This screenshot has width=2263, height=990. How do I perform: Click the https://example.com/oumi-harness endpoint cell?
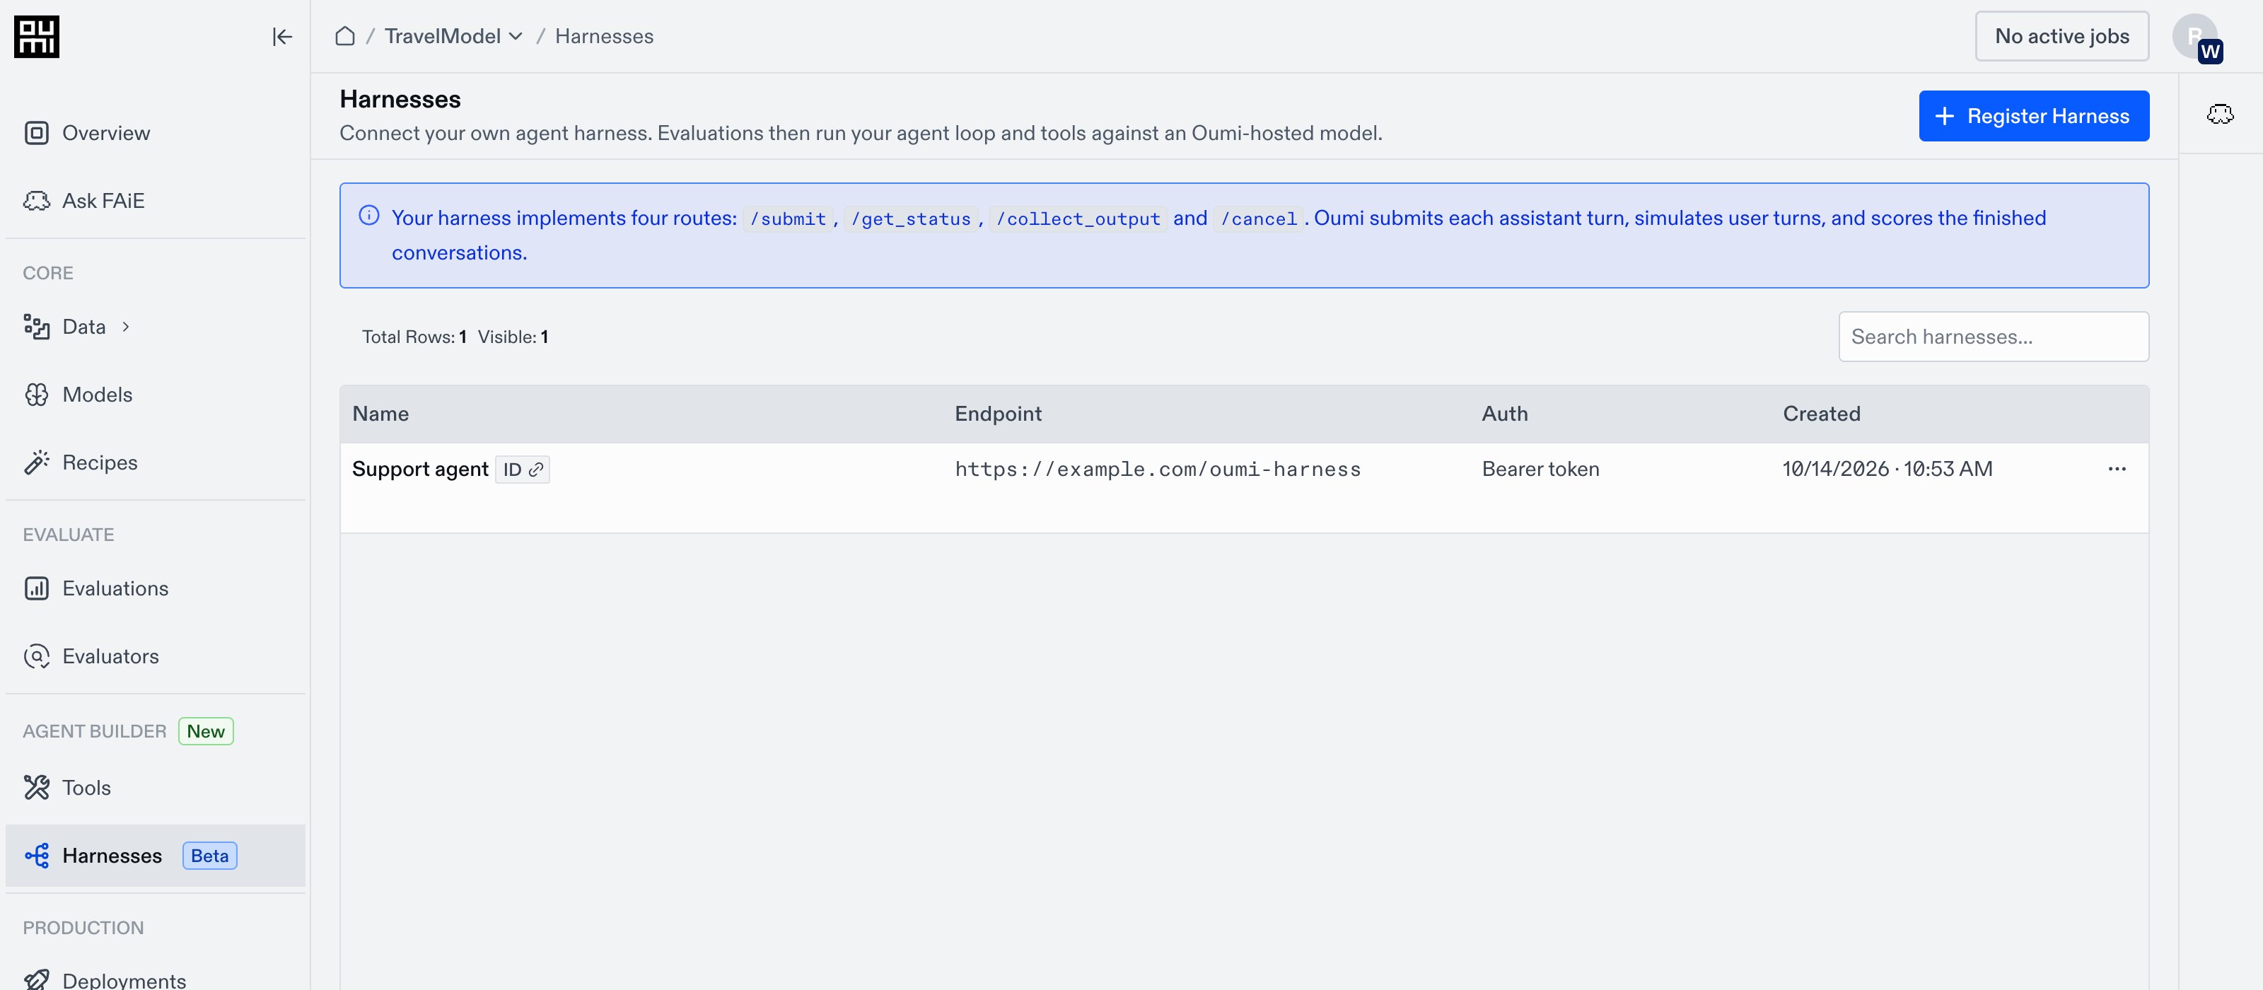pos(1158,470)
